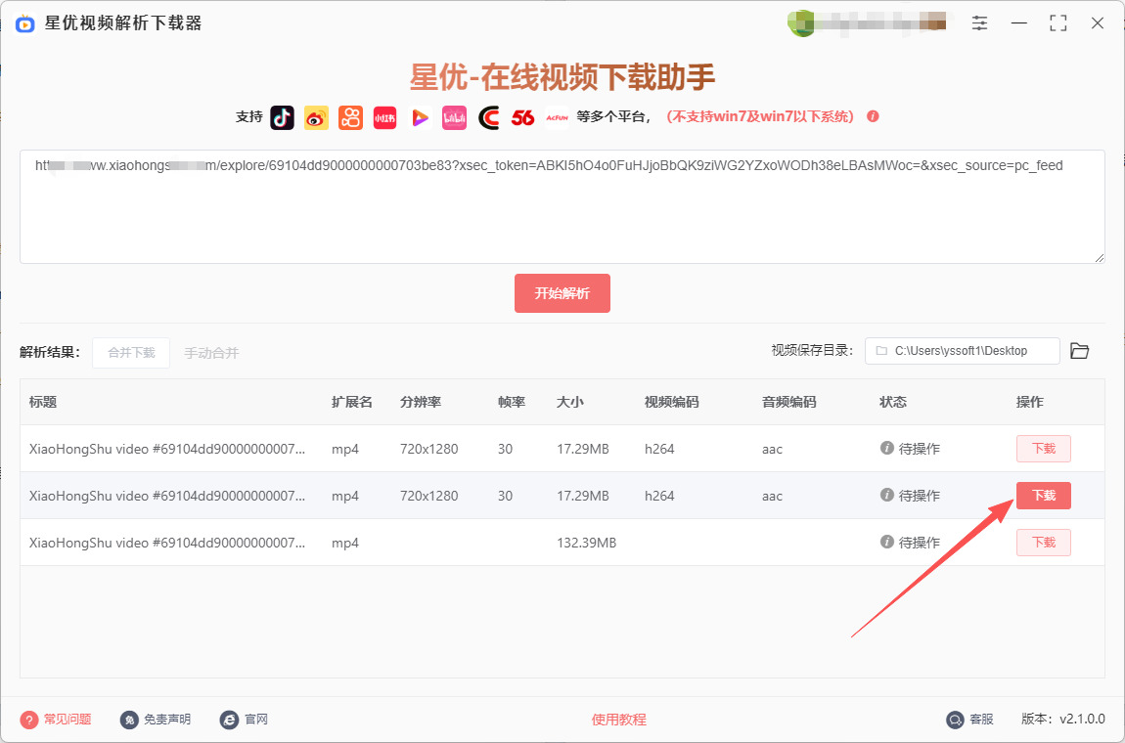Click the Douyin/TikTok platform icon
This screenshot has width=1125, height=743.
[282, 117]
